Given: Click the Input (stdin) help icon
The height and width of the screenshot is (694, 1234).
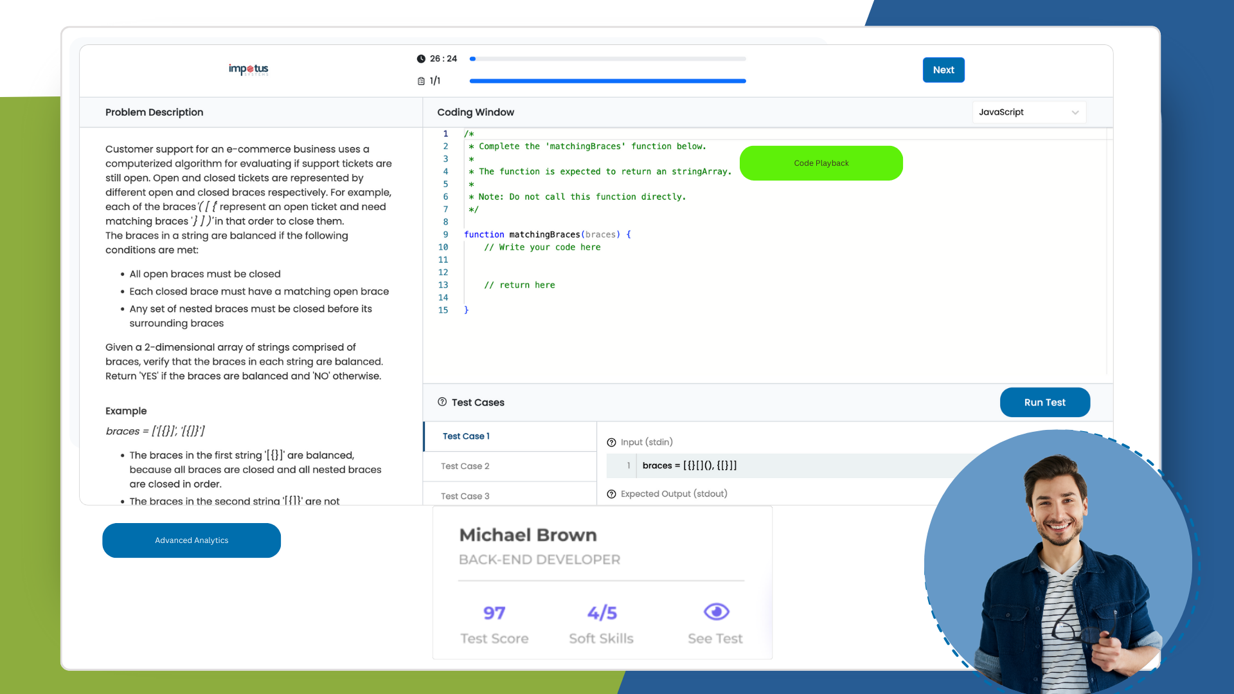Looking at the screenshot, I should pyautogui.click(x=611, y=442).
